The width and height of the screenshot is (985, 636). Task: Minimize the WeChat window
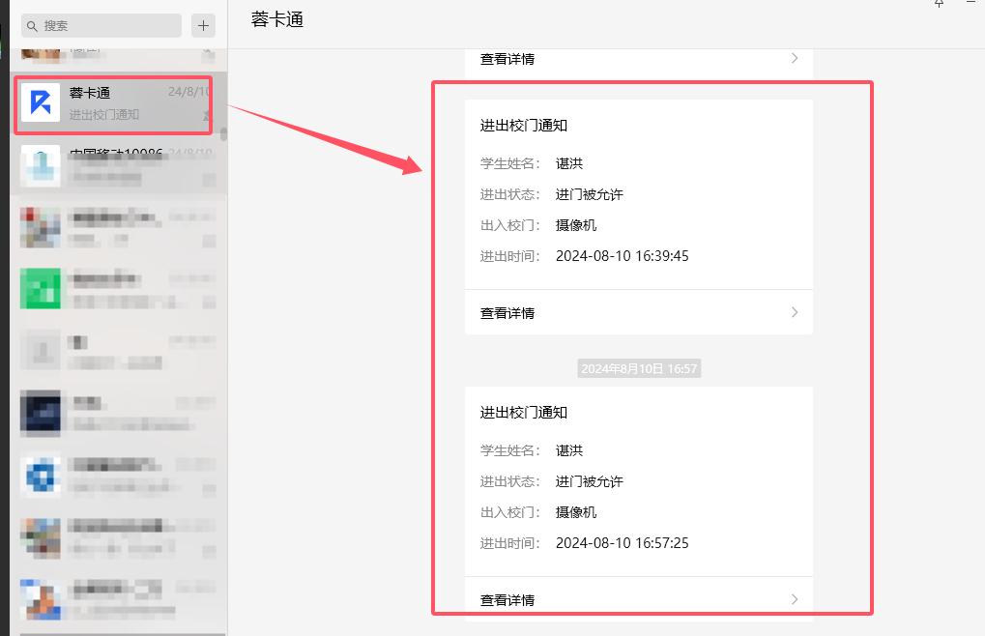tap(971, 4)
